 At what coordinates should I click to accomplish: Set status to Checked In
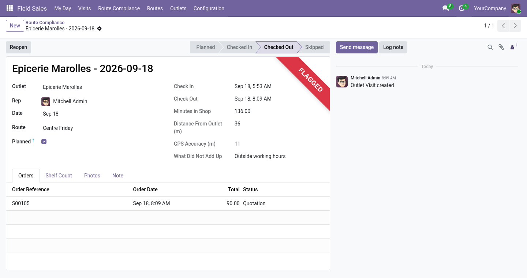point(239,47)
